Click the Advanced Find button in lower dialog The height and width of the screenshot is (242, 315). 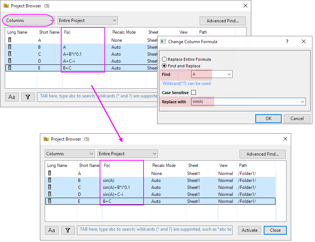(262, 154)
